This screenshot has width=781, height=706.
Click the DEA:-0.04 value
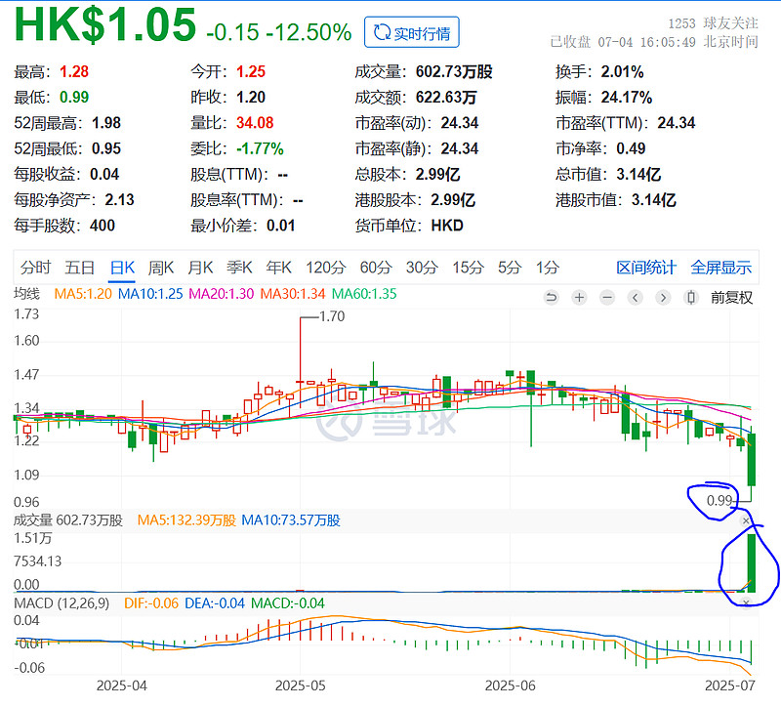coord(215,603)
